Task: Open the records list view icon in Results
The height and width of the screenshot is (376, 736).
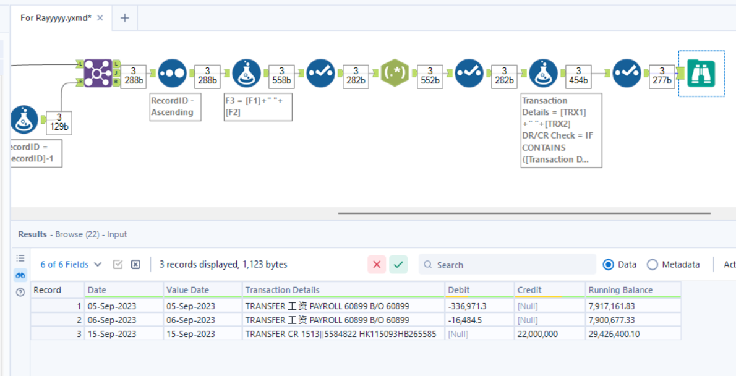Action: coord(20,258)
